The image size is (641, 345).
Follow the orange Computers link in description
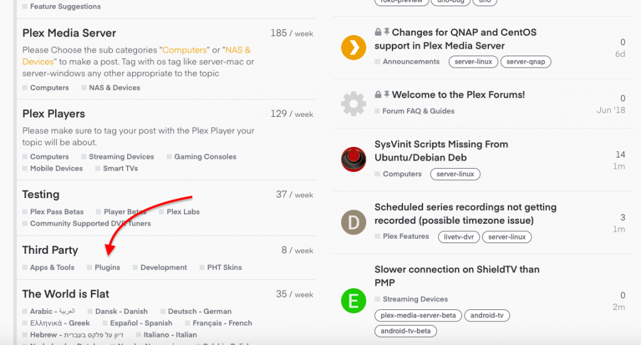click(x=185, y=50)
